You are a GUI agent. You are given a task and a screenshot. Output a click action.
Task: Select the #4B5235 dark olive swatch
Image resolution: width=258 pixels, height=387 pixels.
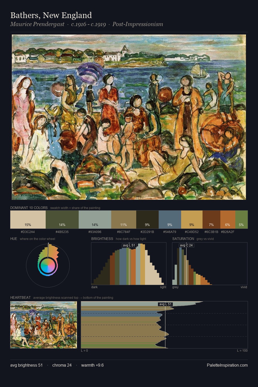62,220
